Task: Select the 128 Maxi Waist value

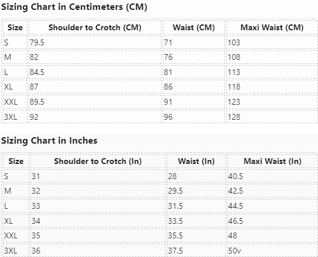Action: (x=271, y=117)
